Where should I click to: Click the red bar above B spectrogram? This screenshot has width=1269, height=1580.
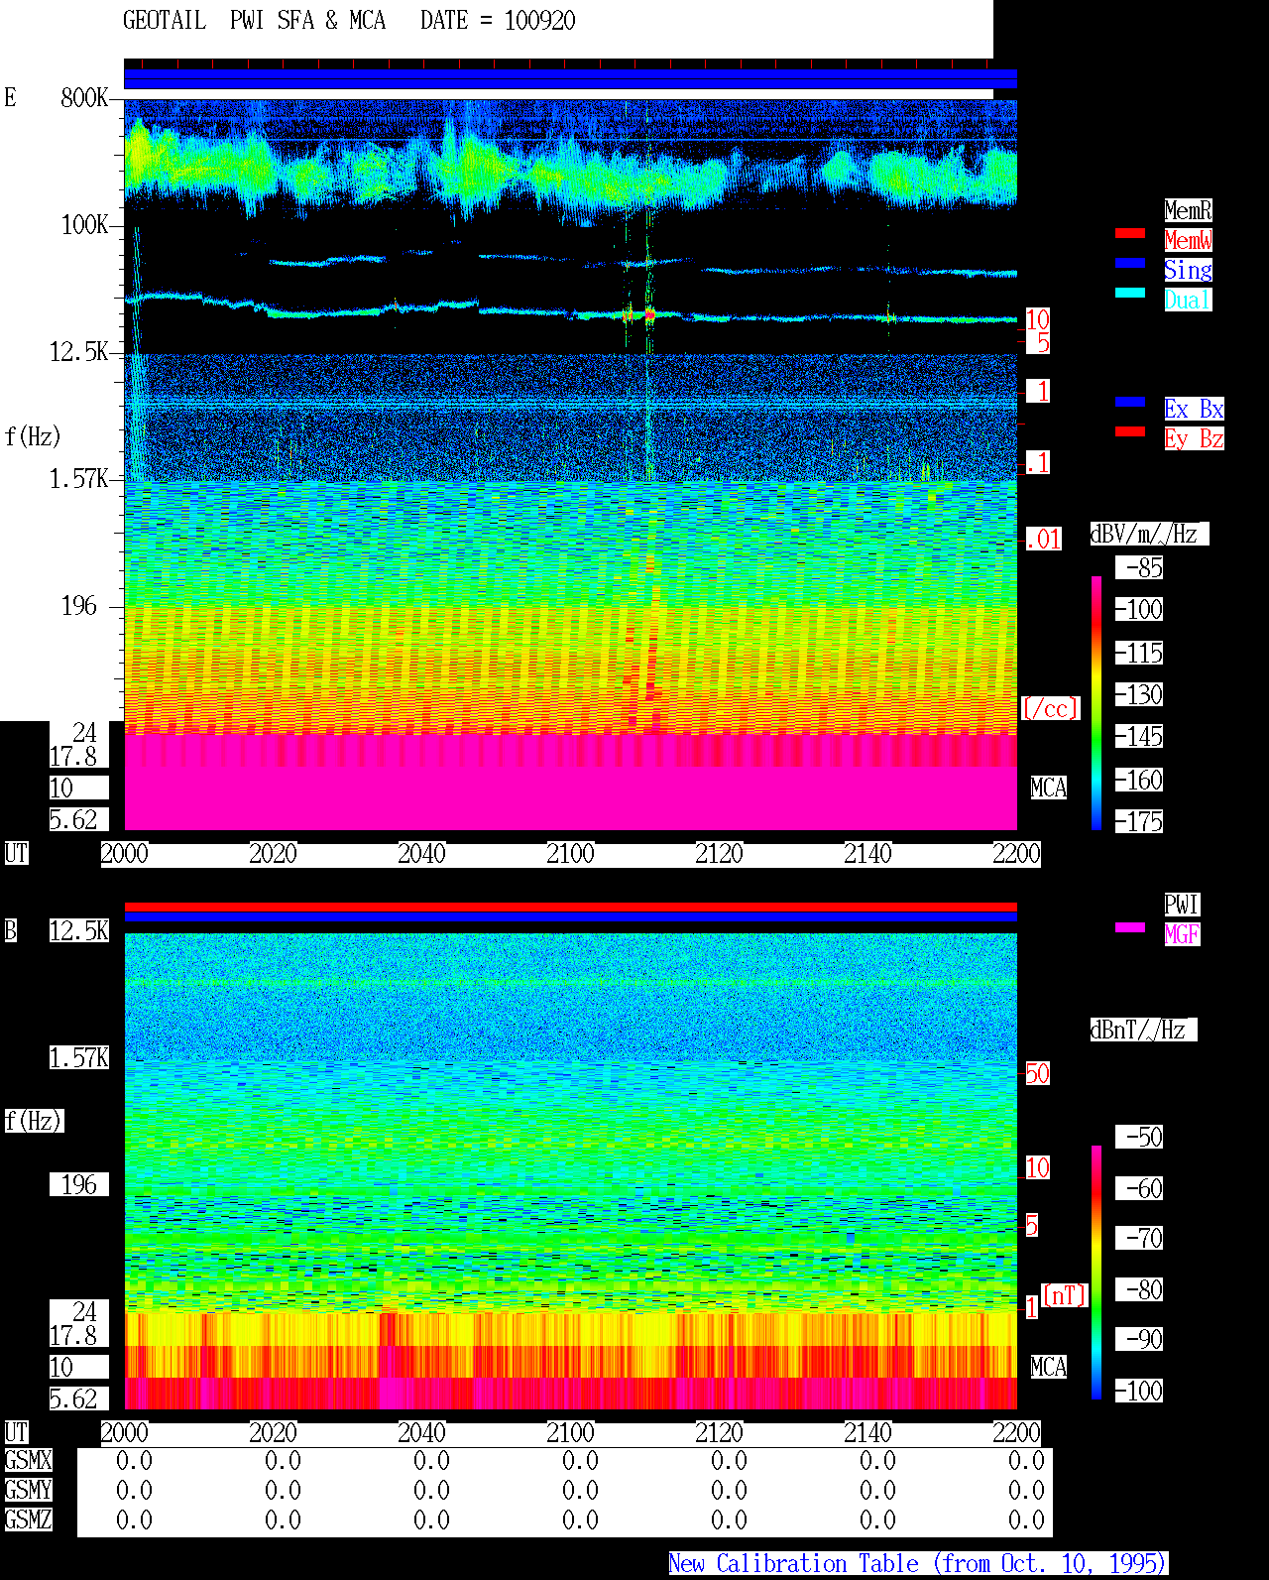(570, 907)
